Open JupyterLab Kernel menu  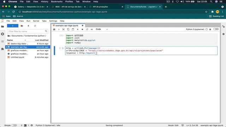pyautogui.click(x=36, y=21)
